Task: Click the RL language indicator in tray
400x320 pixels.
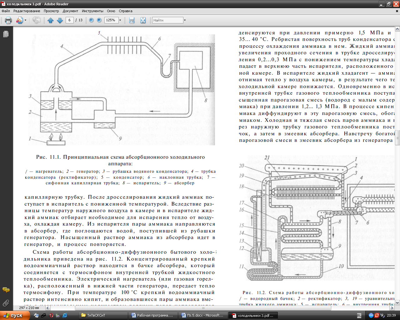Action: coord(359,316)
